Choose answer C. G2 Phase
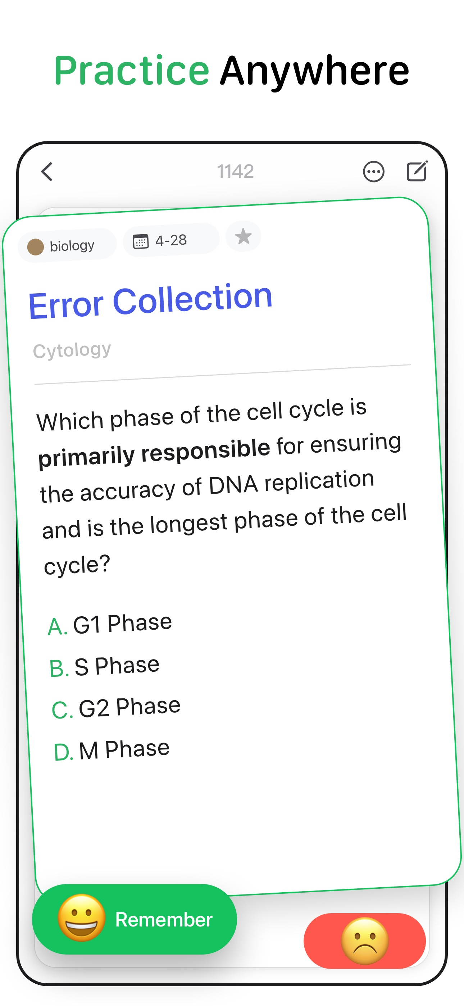This screenshot has width=464, height=1006. click(x=116, y=708)
